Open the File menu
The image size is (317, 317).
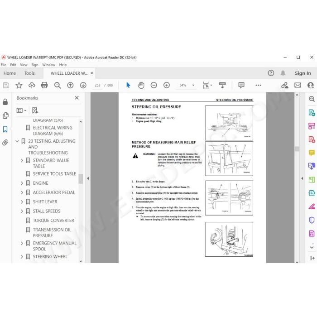tap(4, 65)
